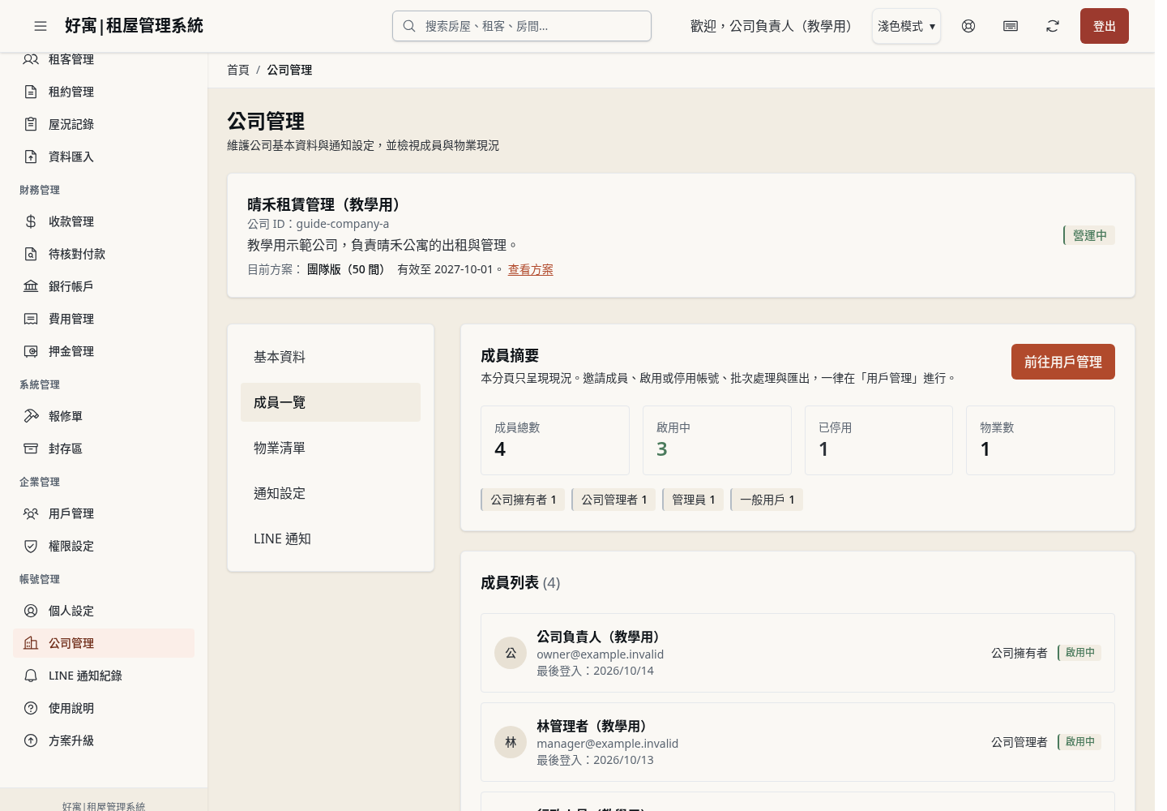
Task: Open the 淺色模式 theme dropdown
Action: [x=906, y=26]
